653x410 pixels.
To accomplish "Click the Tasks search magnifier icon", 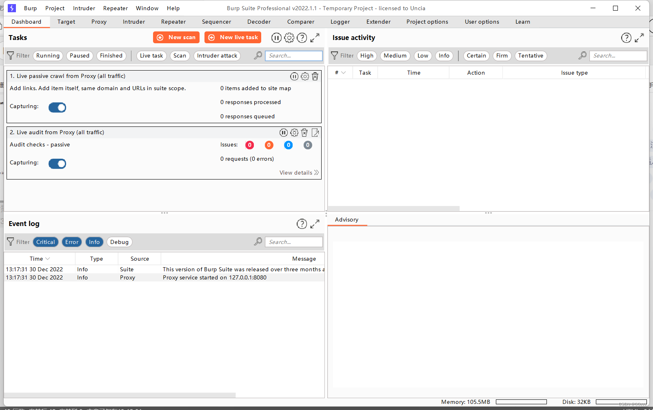I will coord(258,55).
